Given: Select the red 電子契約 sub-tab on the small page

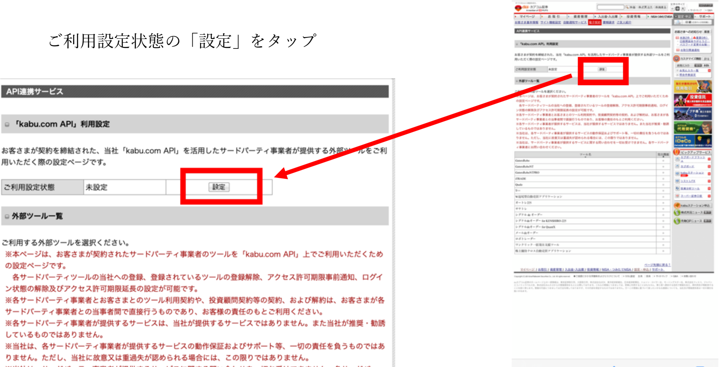Looking at the screenshot, I should click(595, 23).
